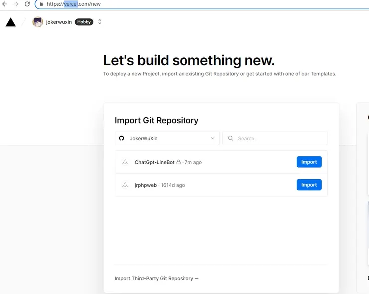This screenshot has width=369, height=294.
Task: Select the ChatGpt-LineBot repository name
Action: [155, 162]
